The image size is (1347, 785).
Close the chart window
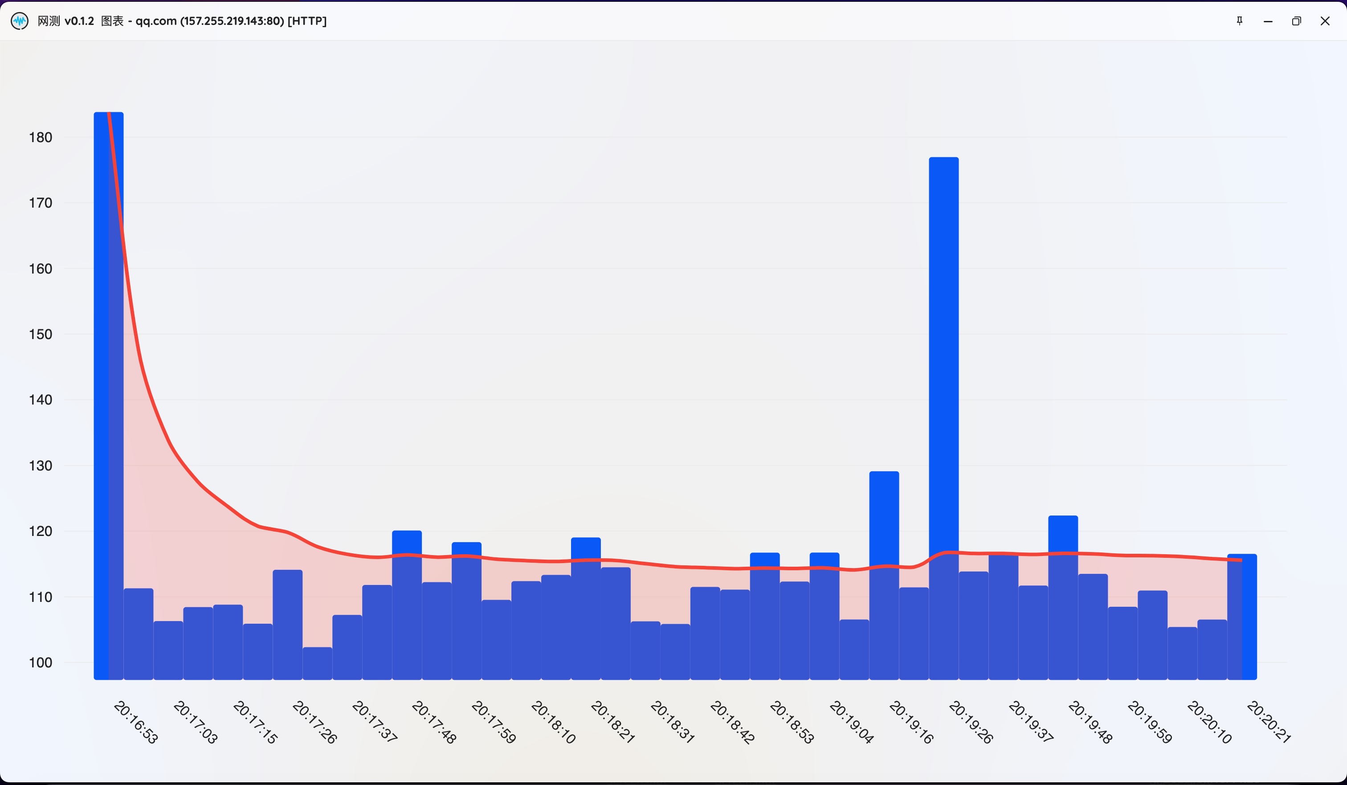1325,21
